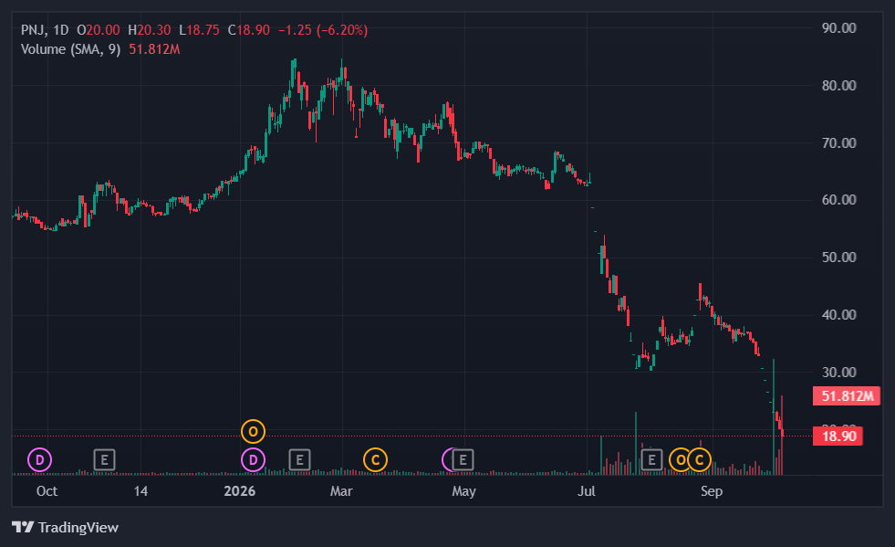Click the Jul label on time axis
The height and width of the screenshot is (547, 895).
pyautogui.click(x=587, y=491)
